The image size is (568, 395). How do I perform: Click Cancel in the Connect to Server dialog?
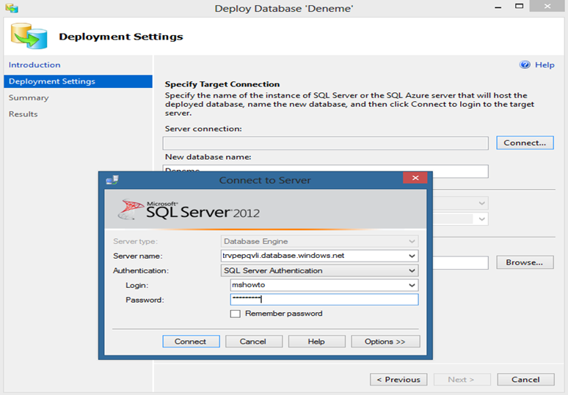pyautogui.click(x=254, y=342)
